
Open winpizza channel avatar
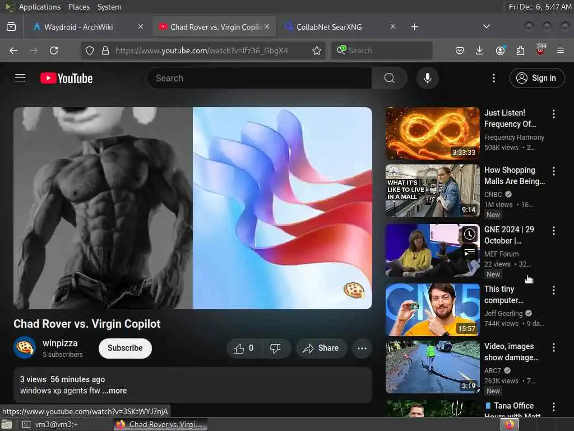click(25, 347)
